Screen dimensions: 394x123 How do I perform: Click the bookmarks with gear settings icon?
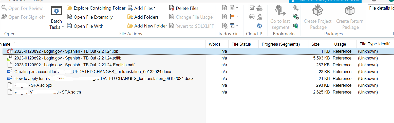pyautogui.click(x=295, y=17)
